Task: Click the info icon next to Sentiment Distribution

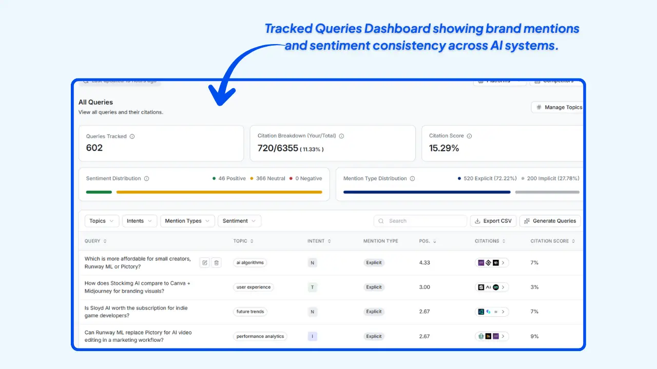Action: coord(147,178)
